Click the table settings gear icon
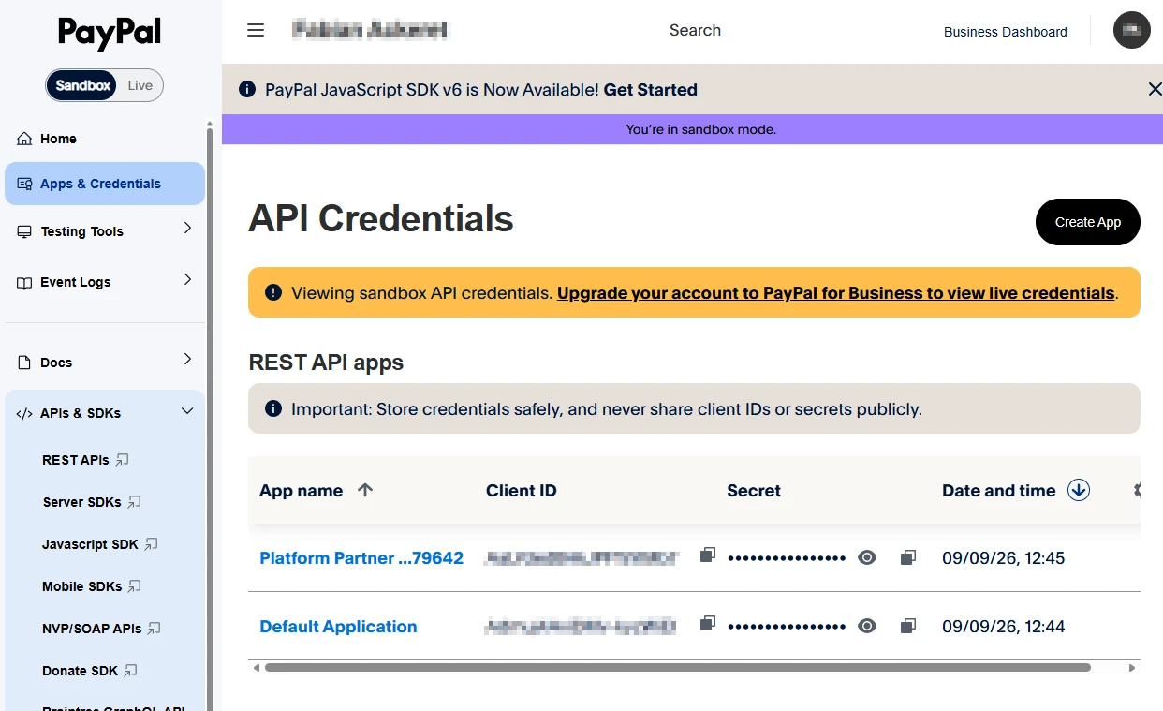The width and height of the screenshot is (1163, 711). pos(1137,490)
